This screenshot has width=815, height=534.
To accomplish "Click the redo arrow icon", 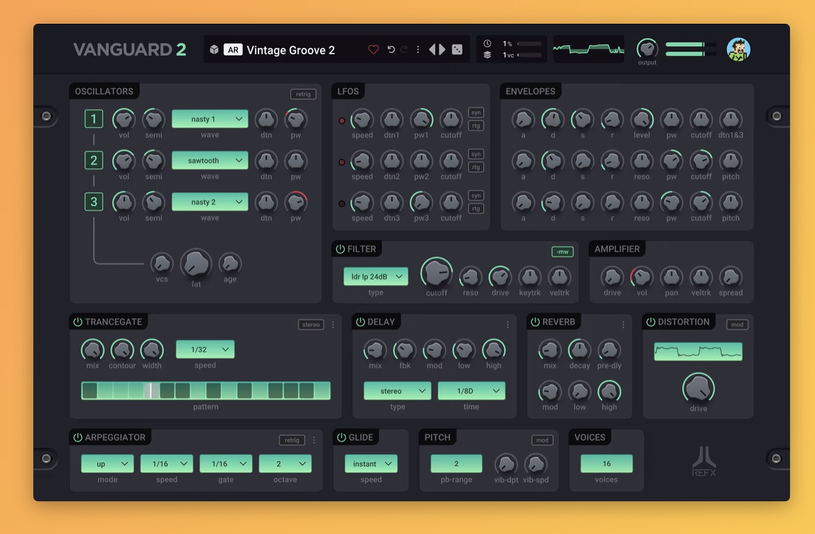I will 404,50.
